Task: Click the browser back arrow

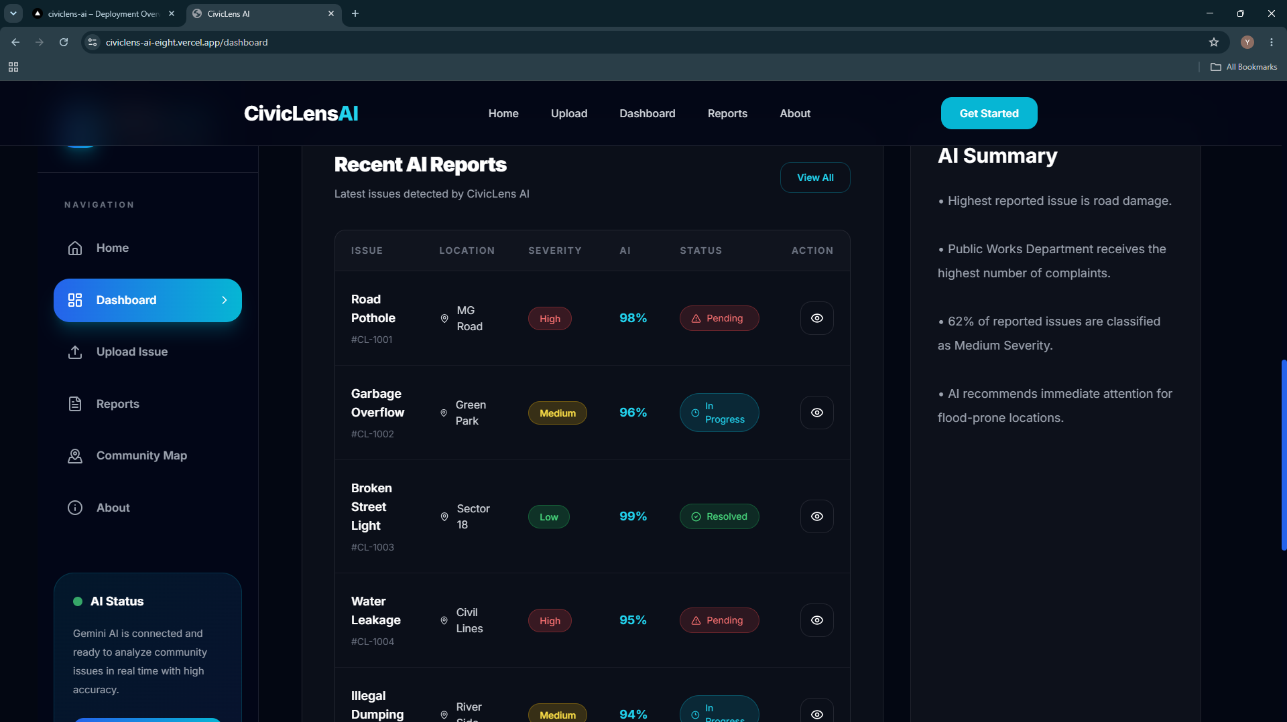Action: tap(15, 42)
